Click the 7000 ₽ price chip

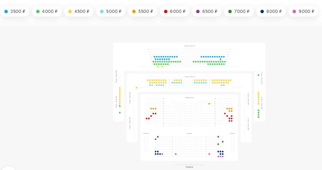pyautogui.click(x=239, y=11)
